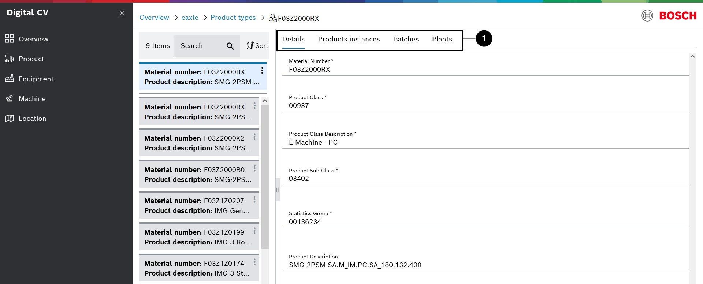Click the Product Sub-Class value 03402
This screenshot has height=284, width=703.
299,179
